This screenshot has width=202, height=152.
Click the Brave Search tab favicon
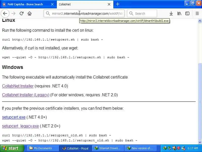(4, 4)
